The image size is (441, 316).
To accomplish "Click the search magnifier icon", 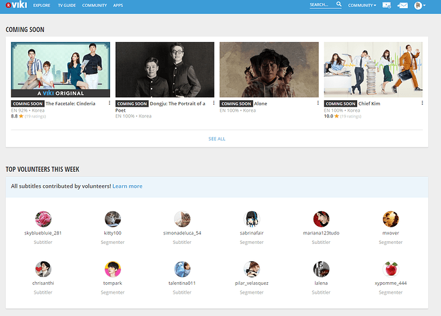I will click(x=339, y=4).
